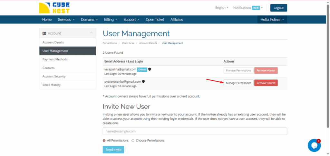Click the invite email address field
Screen dimensions: 330x156
[195, 131]
